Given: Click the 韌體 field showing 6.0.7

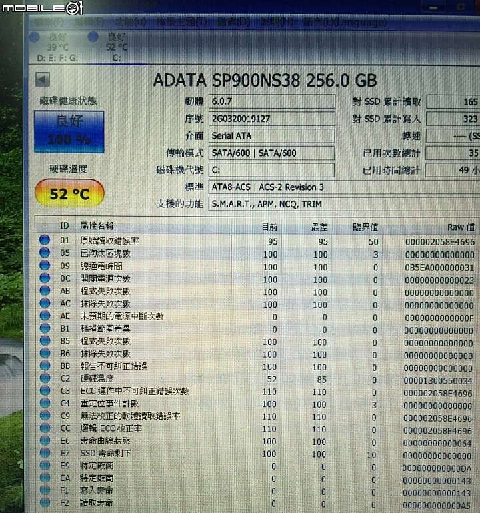Looking at the screenshot, I should coord(272,101).
